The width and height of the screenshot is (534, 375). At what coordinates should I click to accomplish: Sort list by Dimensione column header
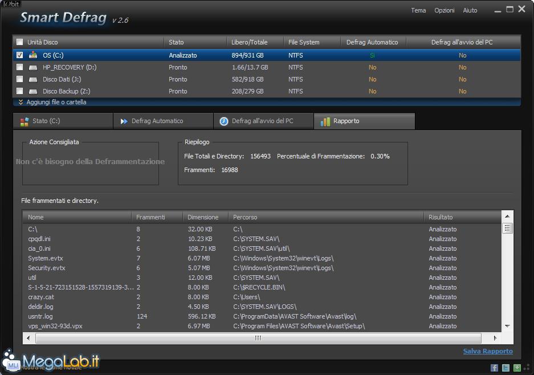click(x=205, y=217)
